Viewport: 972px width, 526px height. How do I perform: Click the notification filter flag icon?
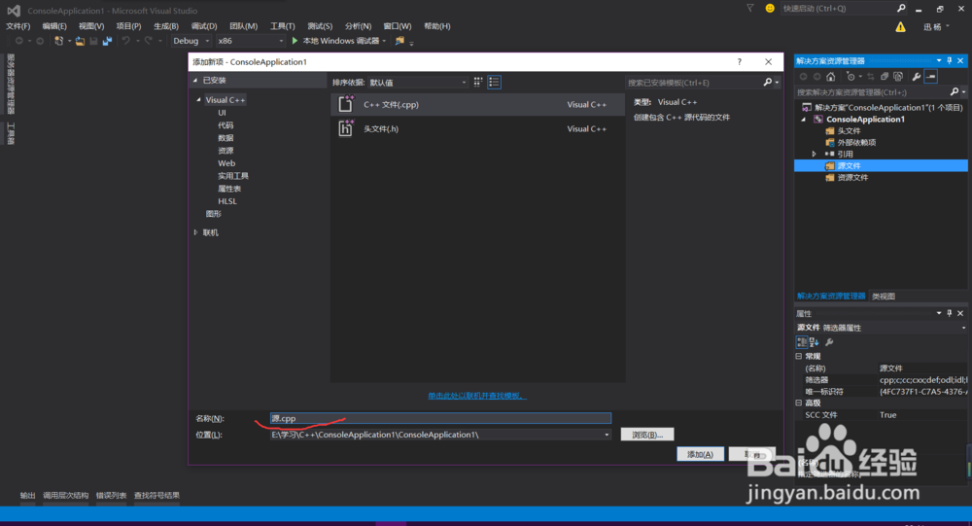pyautogui.click(x=750, y=8)
